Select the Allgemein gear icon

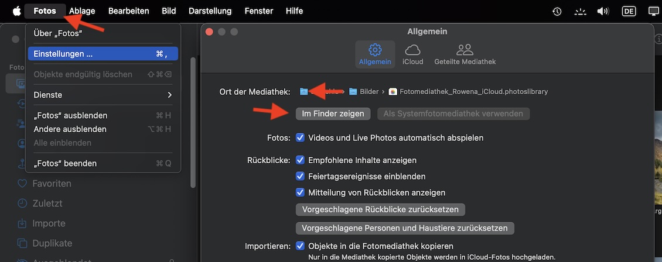375,50
